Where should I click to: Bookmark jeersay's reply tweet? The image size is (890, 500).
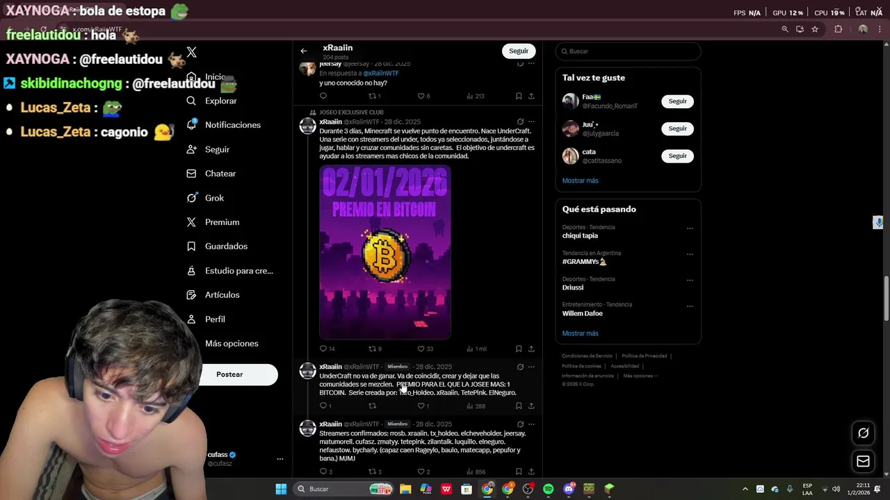(x=519, y=96)
